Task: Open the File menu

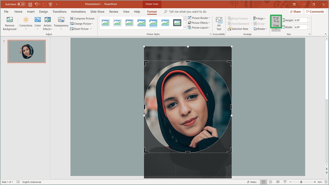Action: (6, 12)
